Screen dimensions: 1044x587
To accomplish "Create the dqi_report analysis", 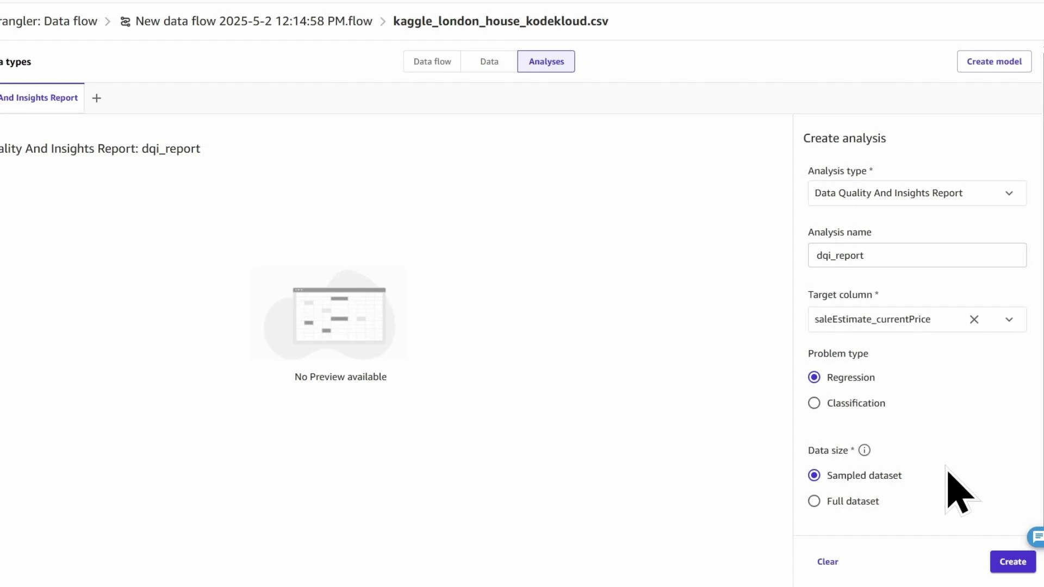I will 1012,561.
